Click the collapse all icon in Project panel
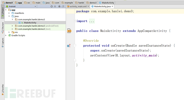184x100 pixels. point(55,6)
